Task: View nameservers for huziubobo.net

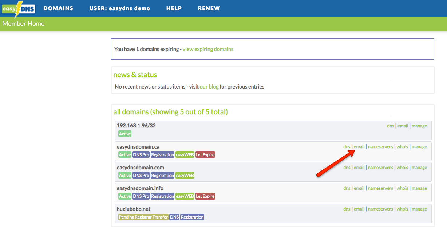Action: click(x=381, y=209)
